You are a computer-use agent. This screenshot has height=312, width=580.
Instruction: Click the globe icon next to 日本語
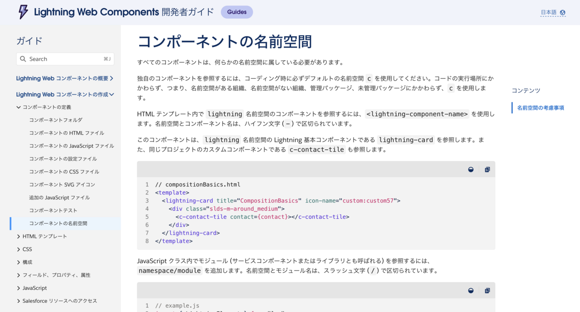coord(563,13)
